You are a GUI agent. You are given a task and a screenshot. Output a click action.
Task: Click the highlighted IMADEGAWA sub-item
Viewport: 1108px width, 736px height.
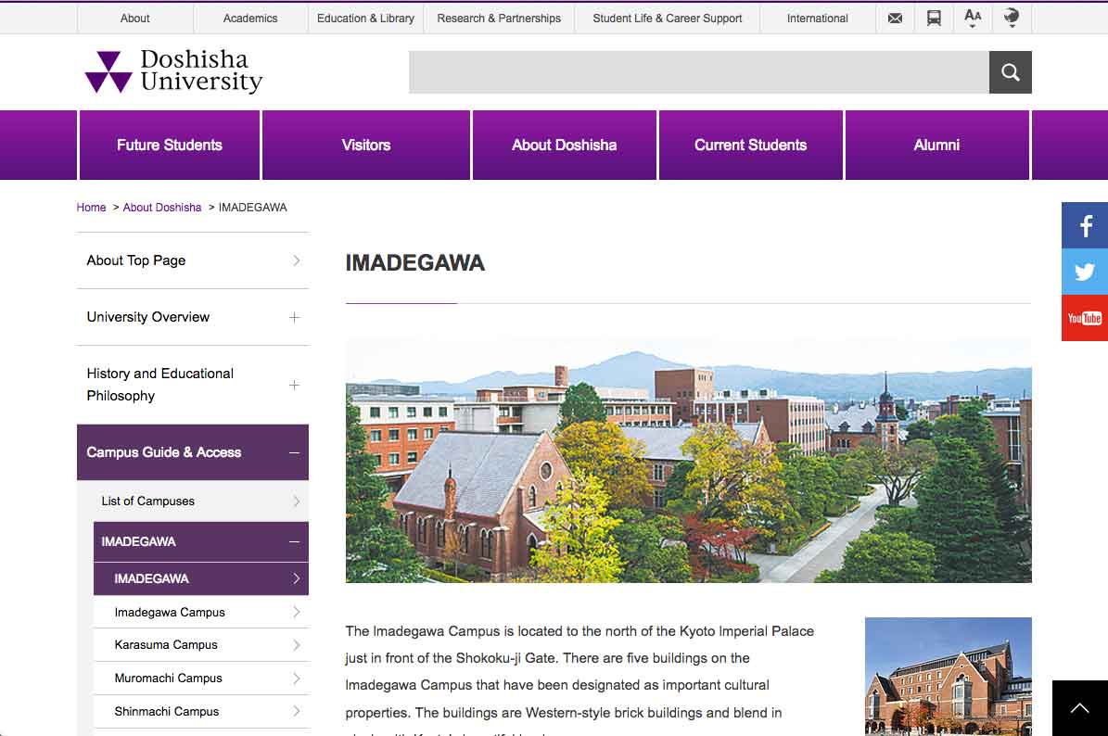click(201, 578)
